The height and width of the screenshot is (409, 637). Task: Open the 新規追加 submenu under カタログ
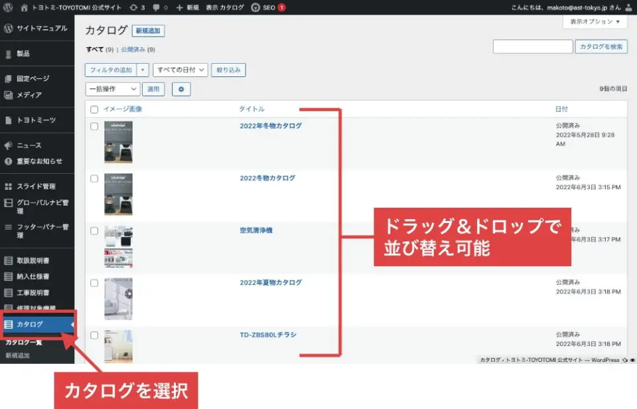(17, 355)
